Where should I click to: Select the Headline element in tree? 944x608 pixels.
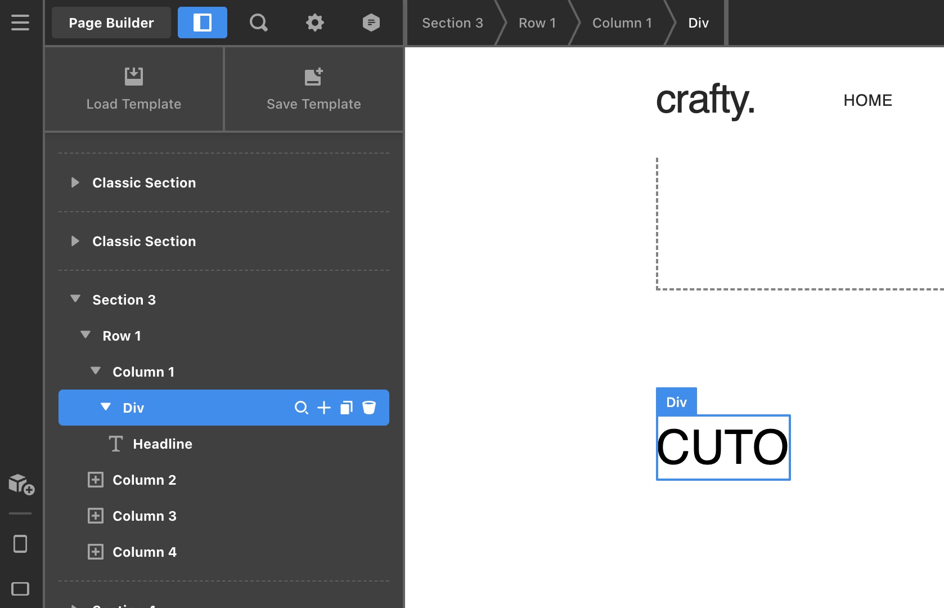pos(162,444)
